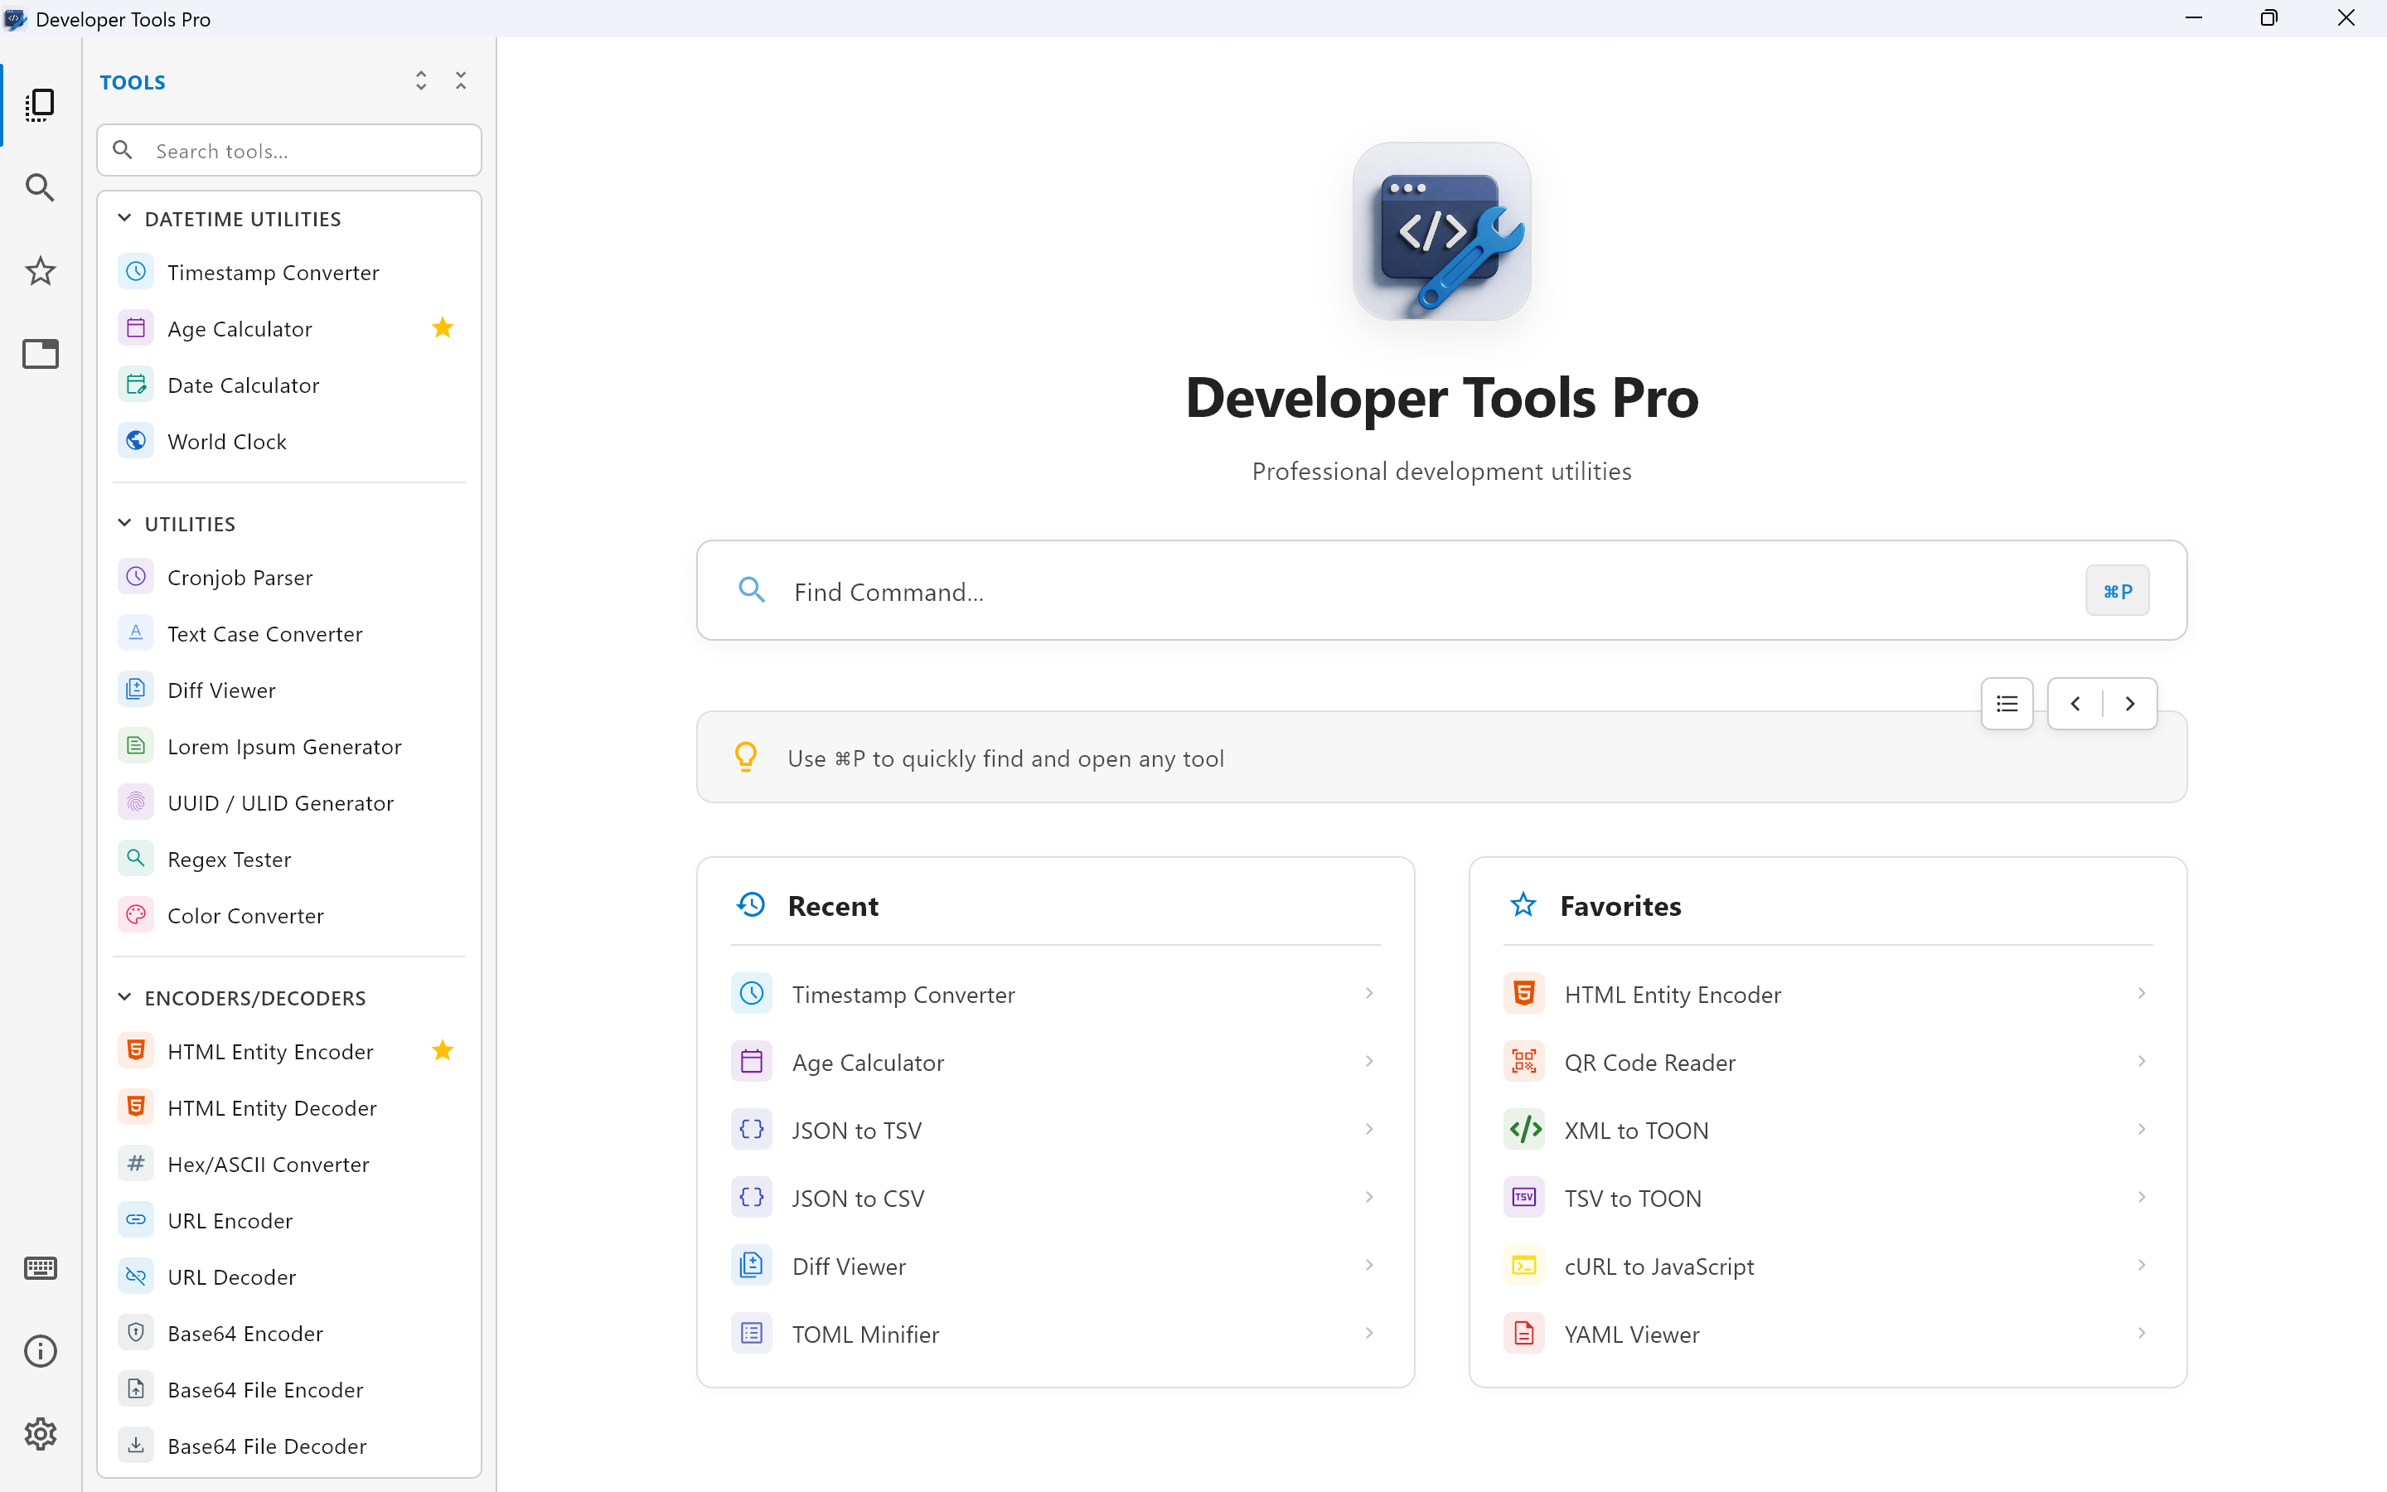
Task: Collapse all tool categories button
Action: coord(461,81)
